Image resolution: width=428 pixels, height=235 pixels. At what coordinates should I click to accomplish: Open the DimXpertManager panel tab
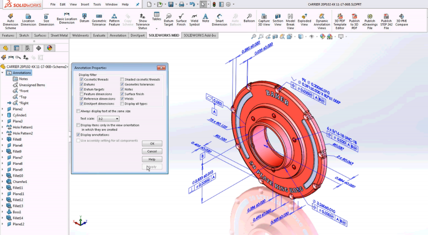(39, 48)
